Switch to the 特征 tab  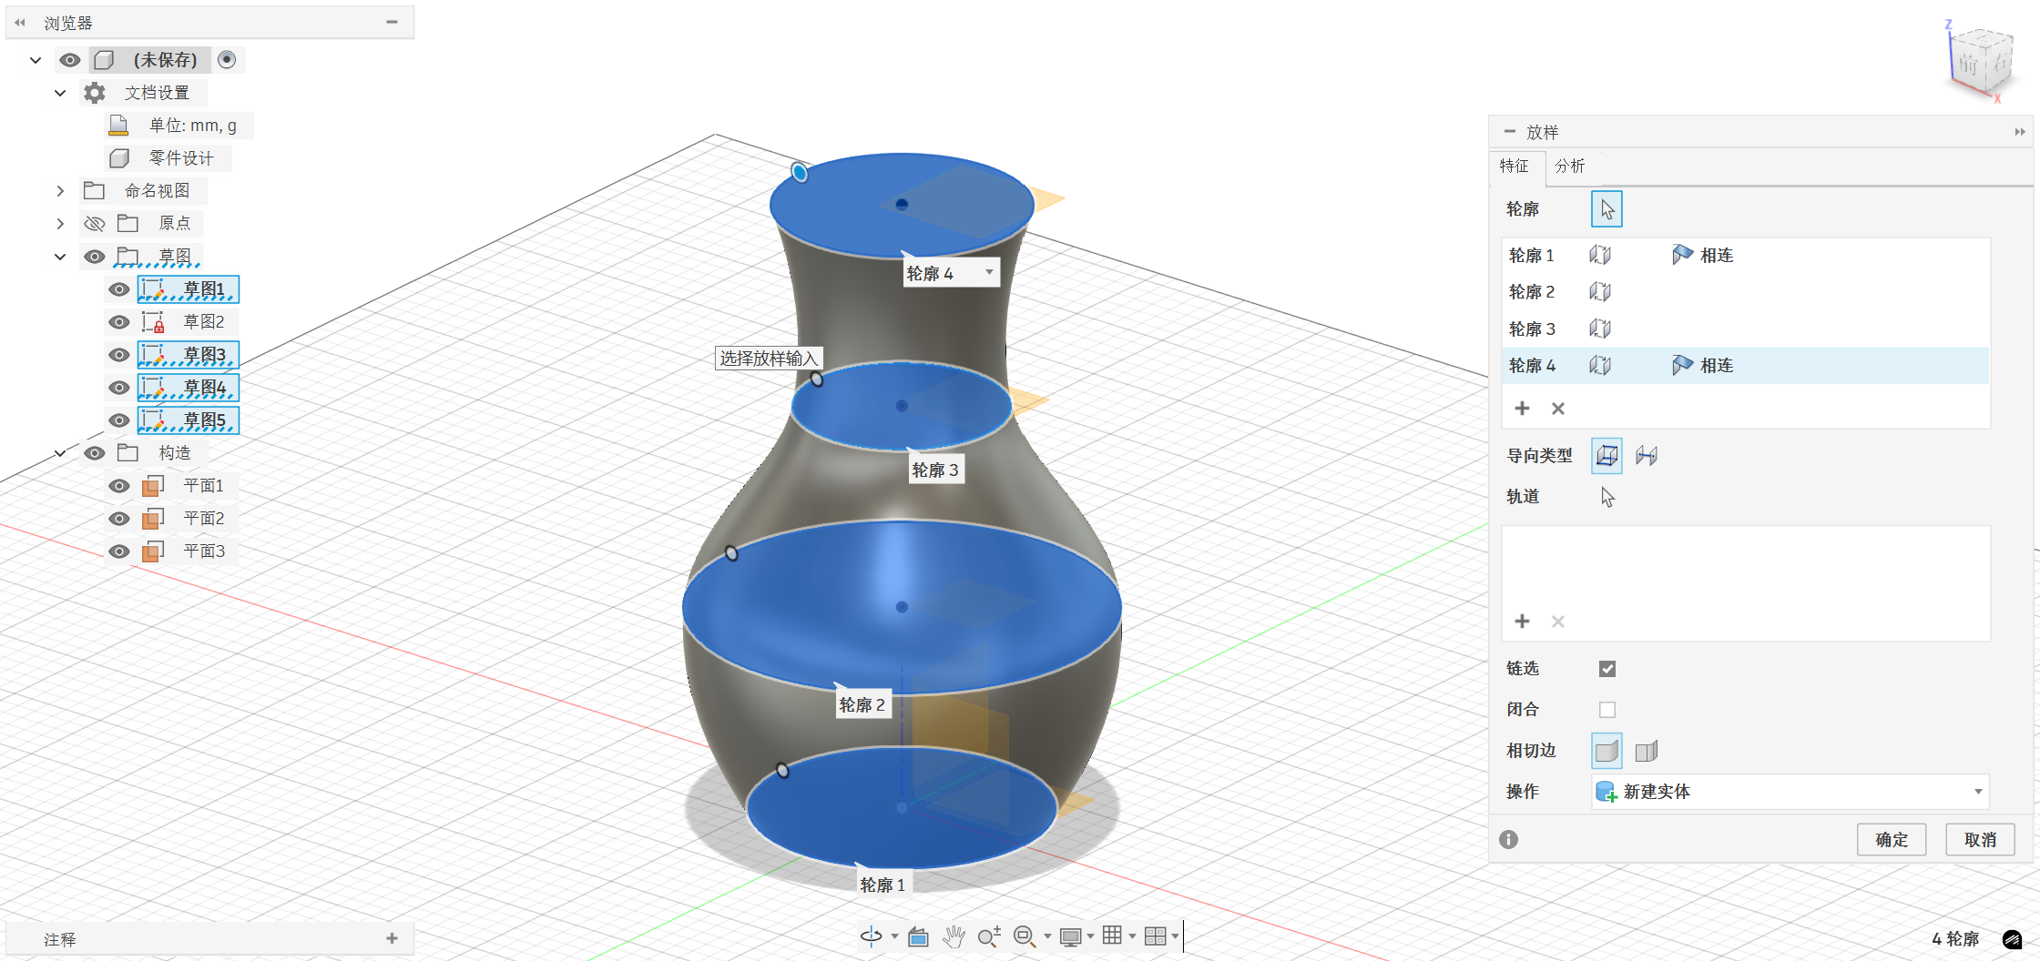click(x=1515, y=166)
